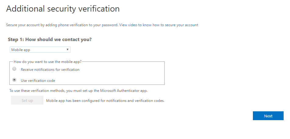Choose the Receive notifications for verification label
The height and width of the screenshot is (139, 290).
tap(50, 70)
